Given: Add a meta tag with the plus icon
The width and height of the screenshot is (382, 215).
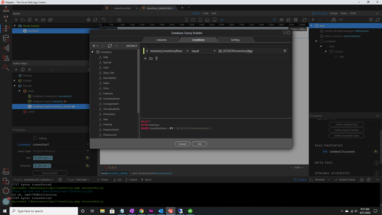Looking at the screenshot, I should [376, 163].
